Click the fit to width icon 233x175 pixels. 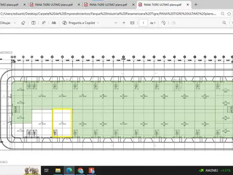133,23
